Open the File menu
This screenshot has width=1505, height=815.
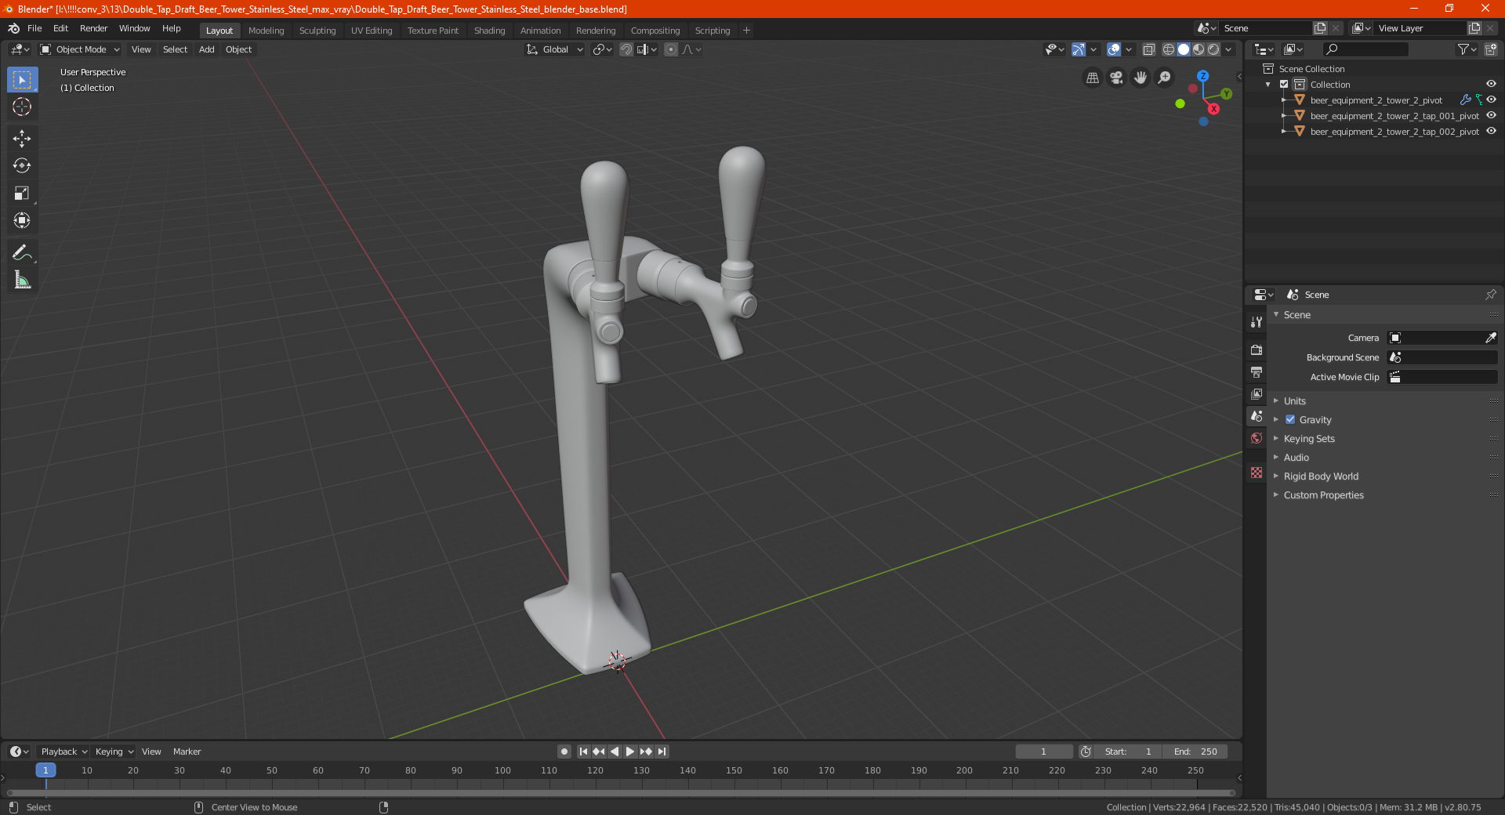pyautogui.click(x=34, y=28)
